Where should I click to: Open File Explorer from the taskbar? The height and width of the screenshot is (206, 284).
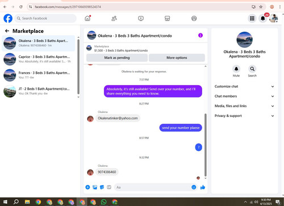coord(27,202)
